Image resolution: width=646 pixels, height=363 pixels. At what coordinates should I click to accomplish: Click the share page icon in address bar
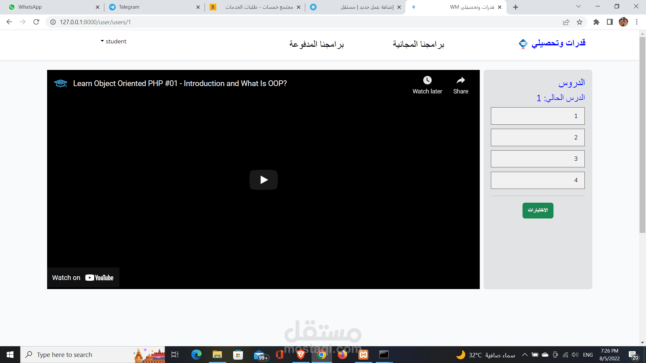coord(566,22)
